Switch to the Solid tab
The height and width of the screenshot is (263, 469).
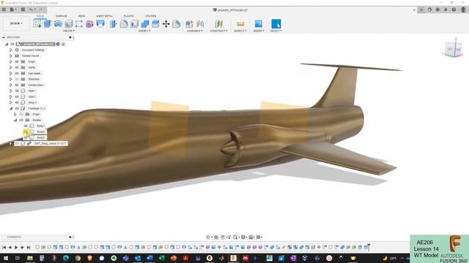40,16
